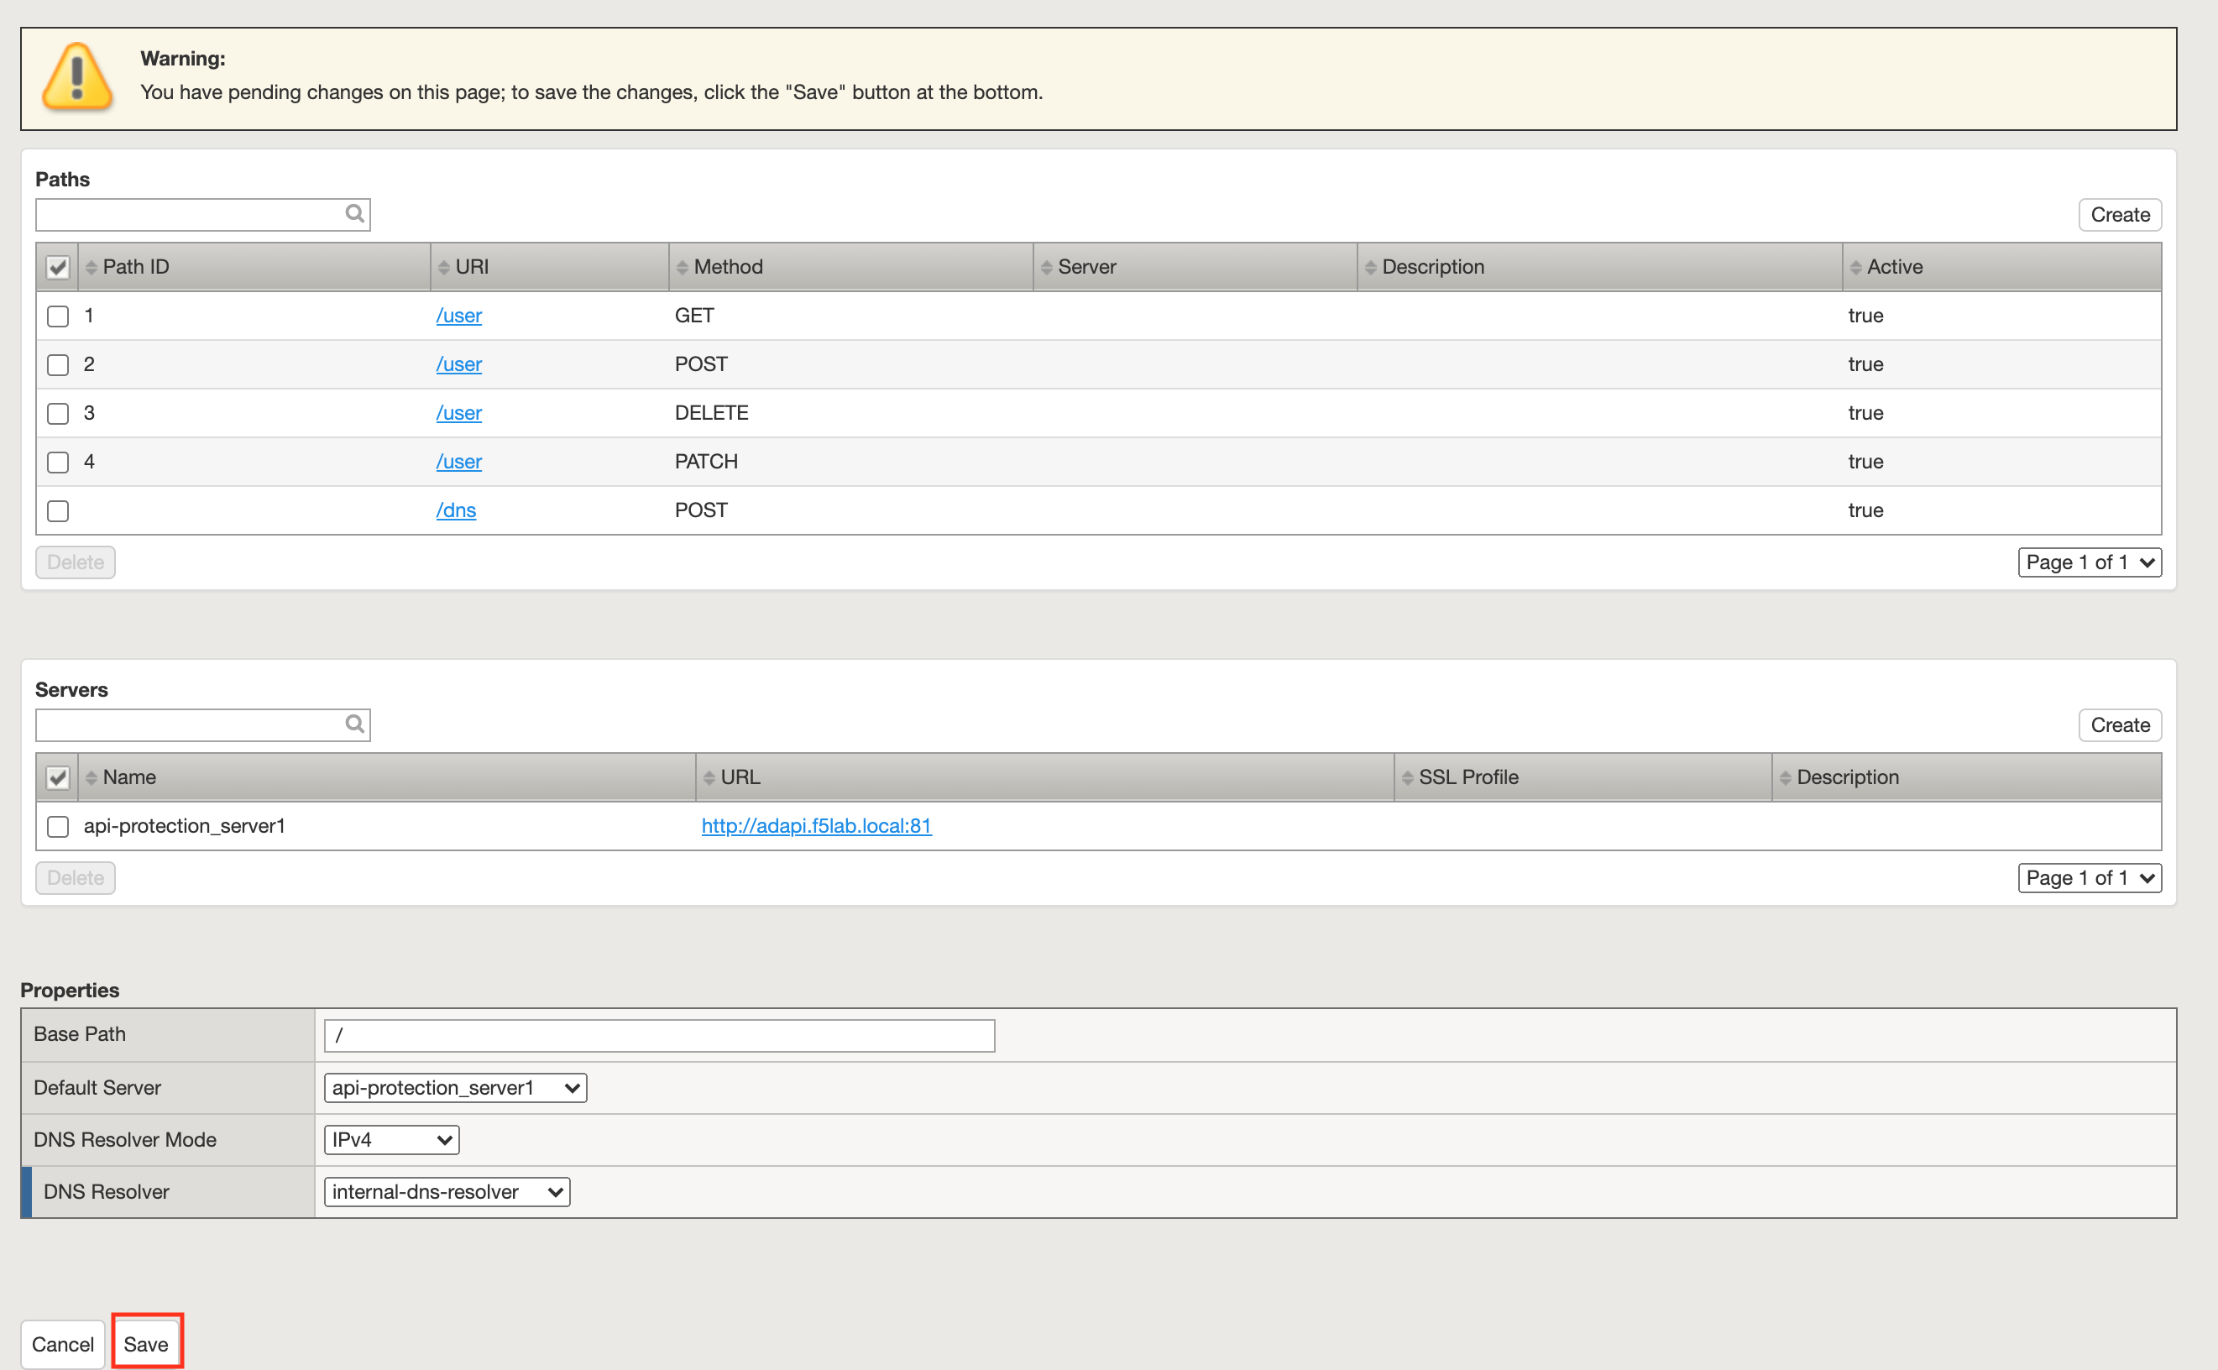The width and height of the screenshot is (2218, 1370).
Task: Click the GET method cell
Action: (x=694, y=316)
